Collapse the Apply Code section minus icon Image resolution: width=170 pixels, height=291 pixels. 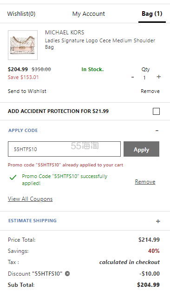157,131
